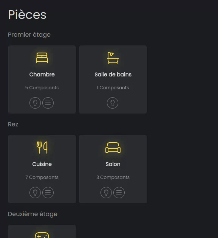Click the 5 Composants label in Chambre
Image resolution: width=218 pixels, height=238 pixels.
coord(42,88)
